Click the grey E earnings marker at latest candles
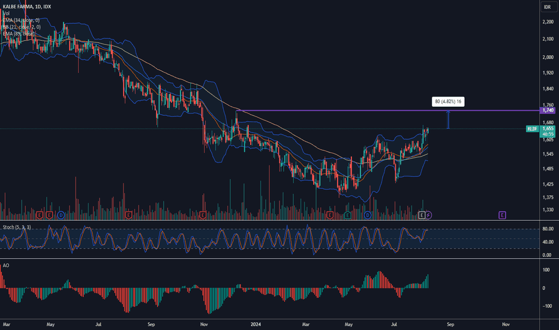The image size is (559, 330). tap(422, 215)
